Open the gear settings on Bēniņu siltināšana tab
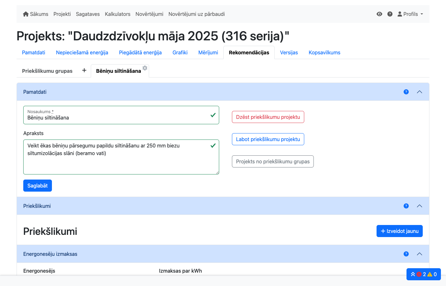Viewport: 446px width, 286px height. (145, 68)
